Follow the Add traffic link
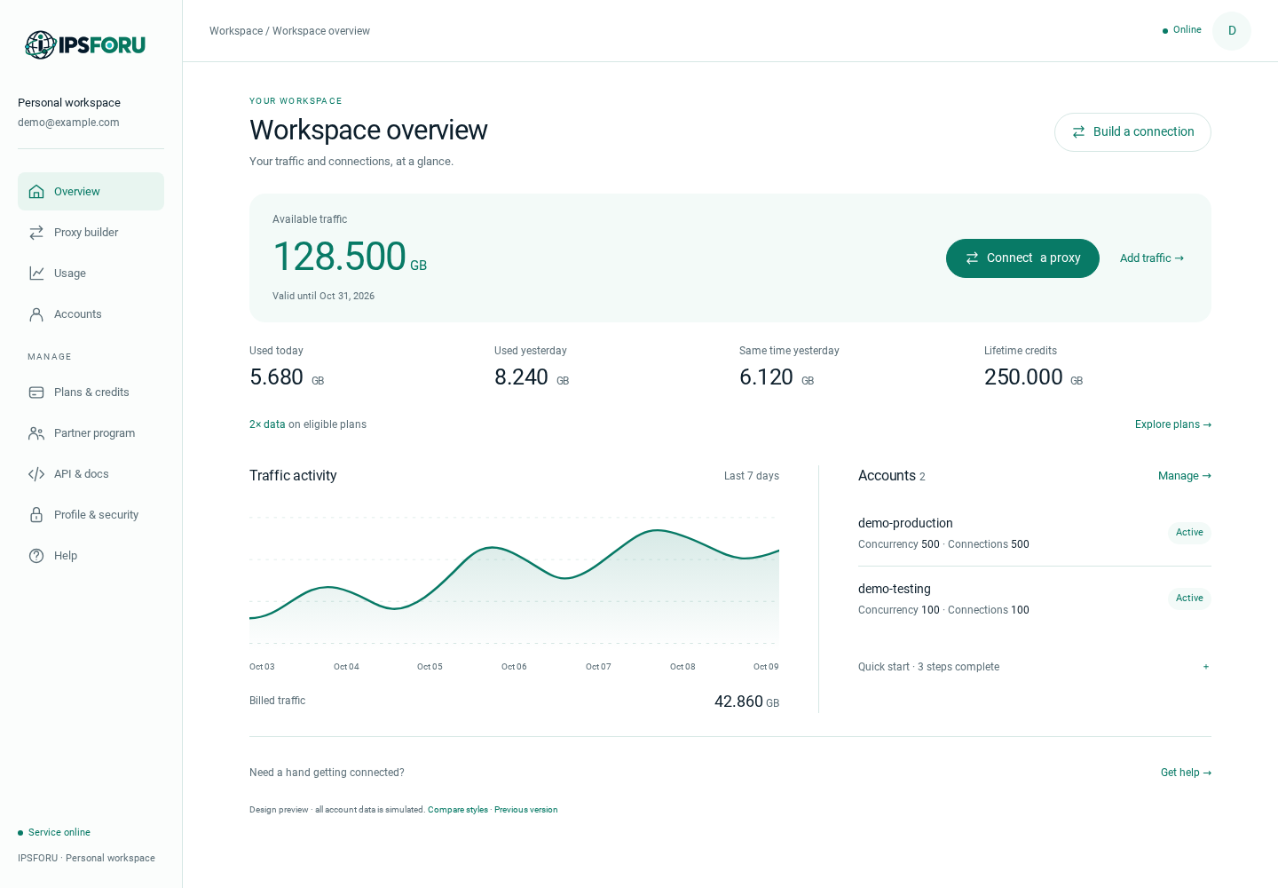The image size is (1278, 888). 1152,258
